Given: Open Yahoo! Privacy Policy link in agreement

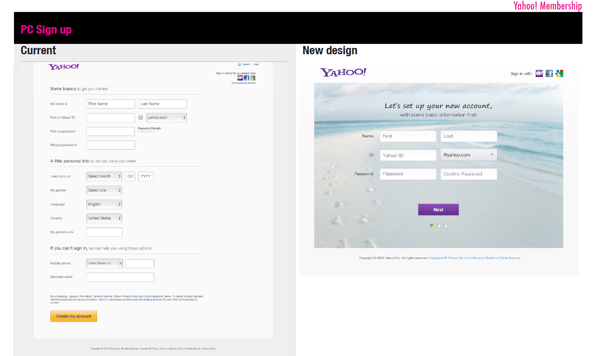Looking at the screenshot, I should [x=125, y=297].
